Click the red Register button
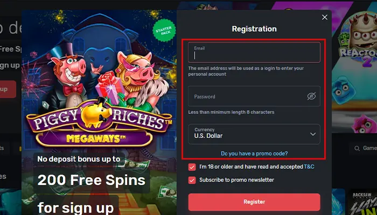377x215 pixels. coord(254,202)
